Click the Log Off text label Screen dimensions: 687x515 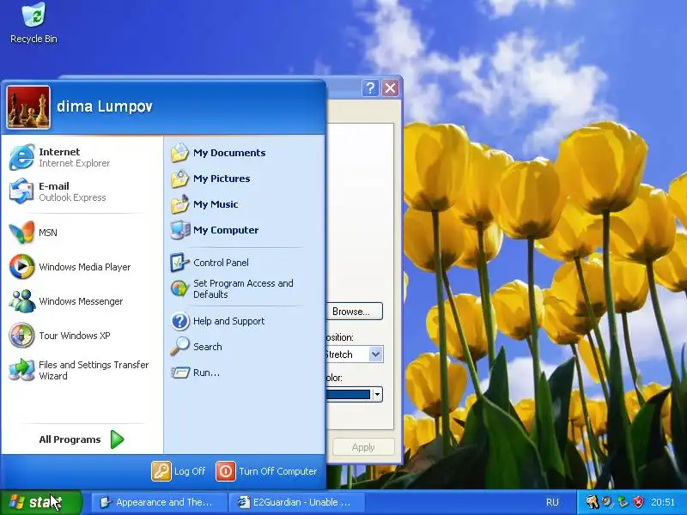tap(190, 471)
